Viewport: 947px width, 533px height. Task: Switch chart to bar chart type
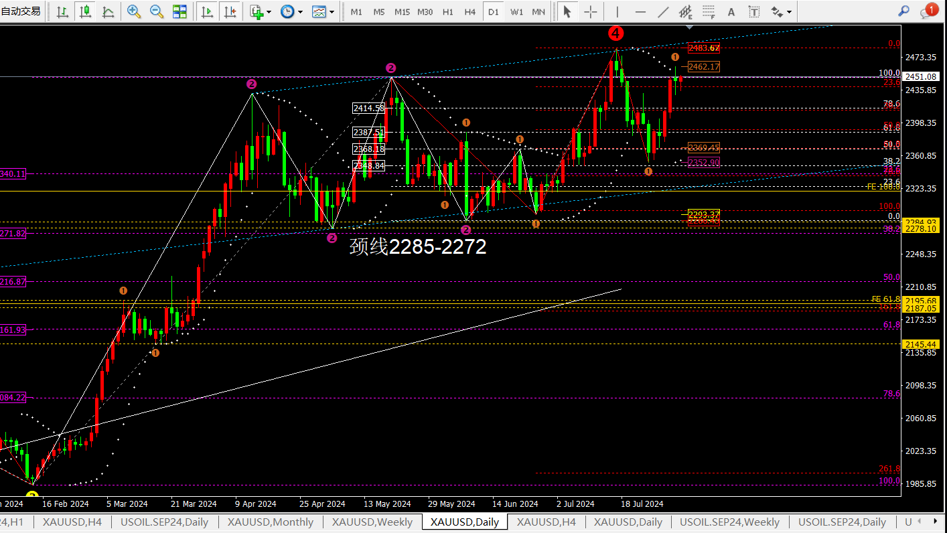click(62, 11)
